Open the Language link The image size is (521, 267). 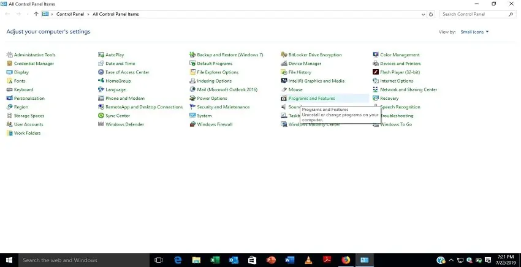(x=116, y=89)
